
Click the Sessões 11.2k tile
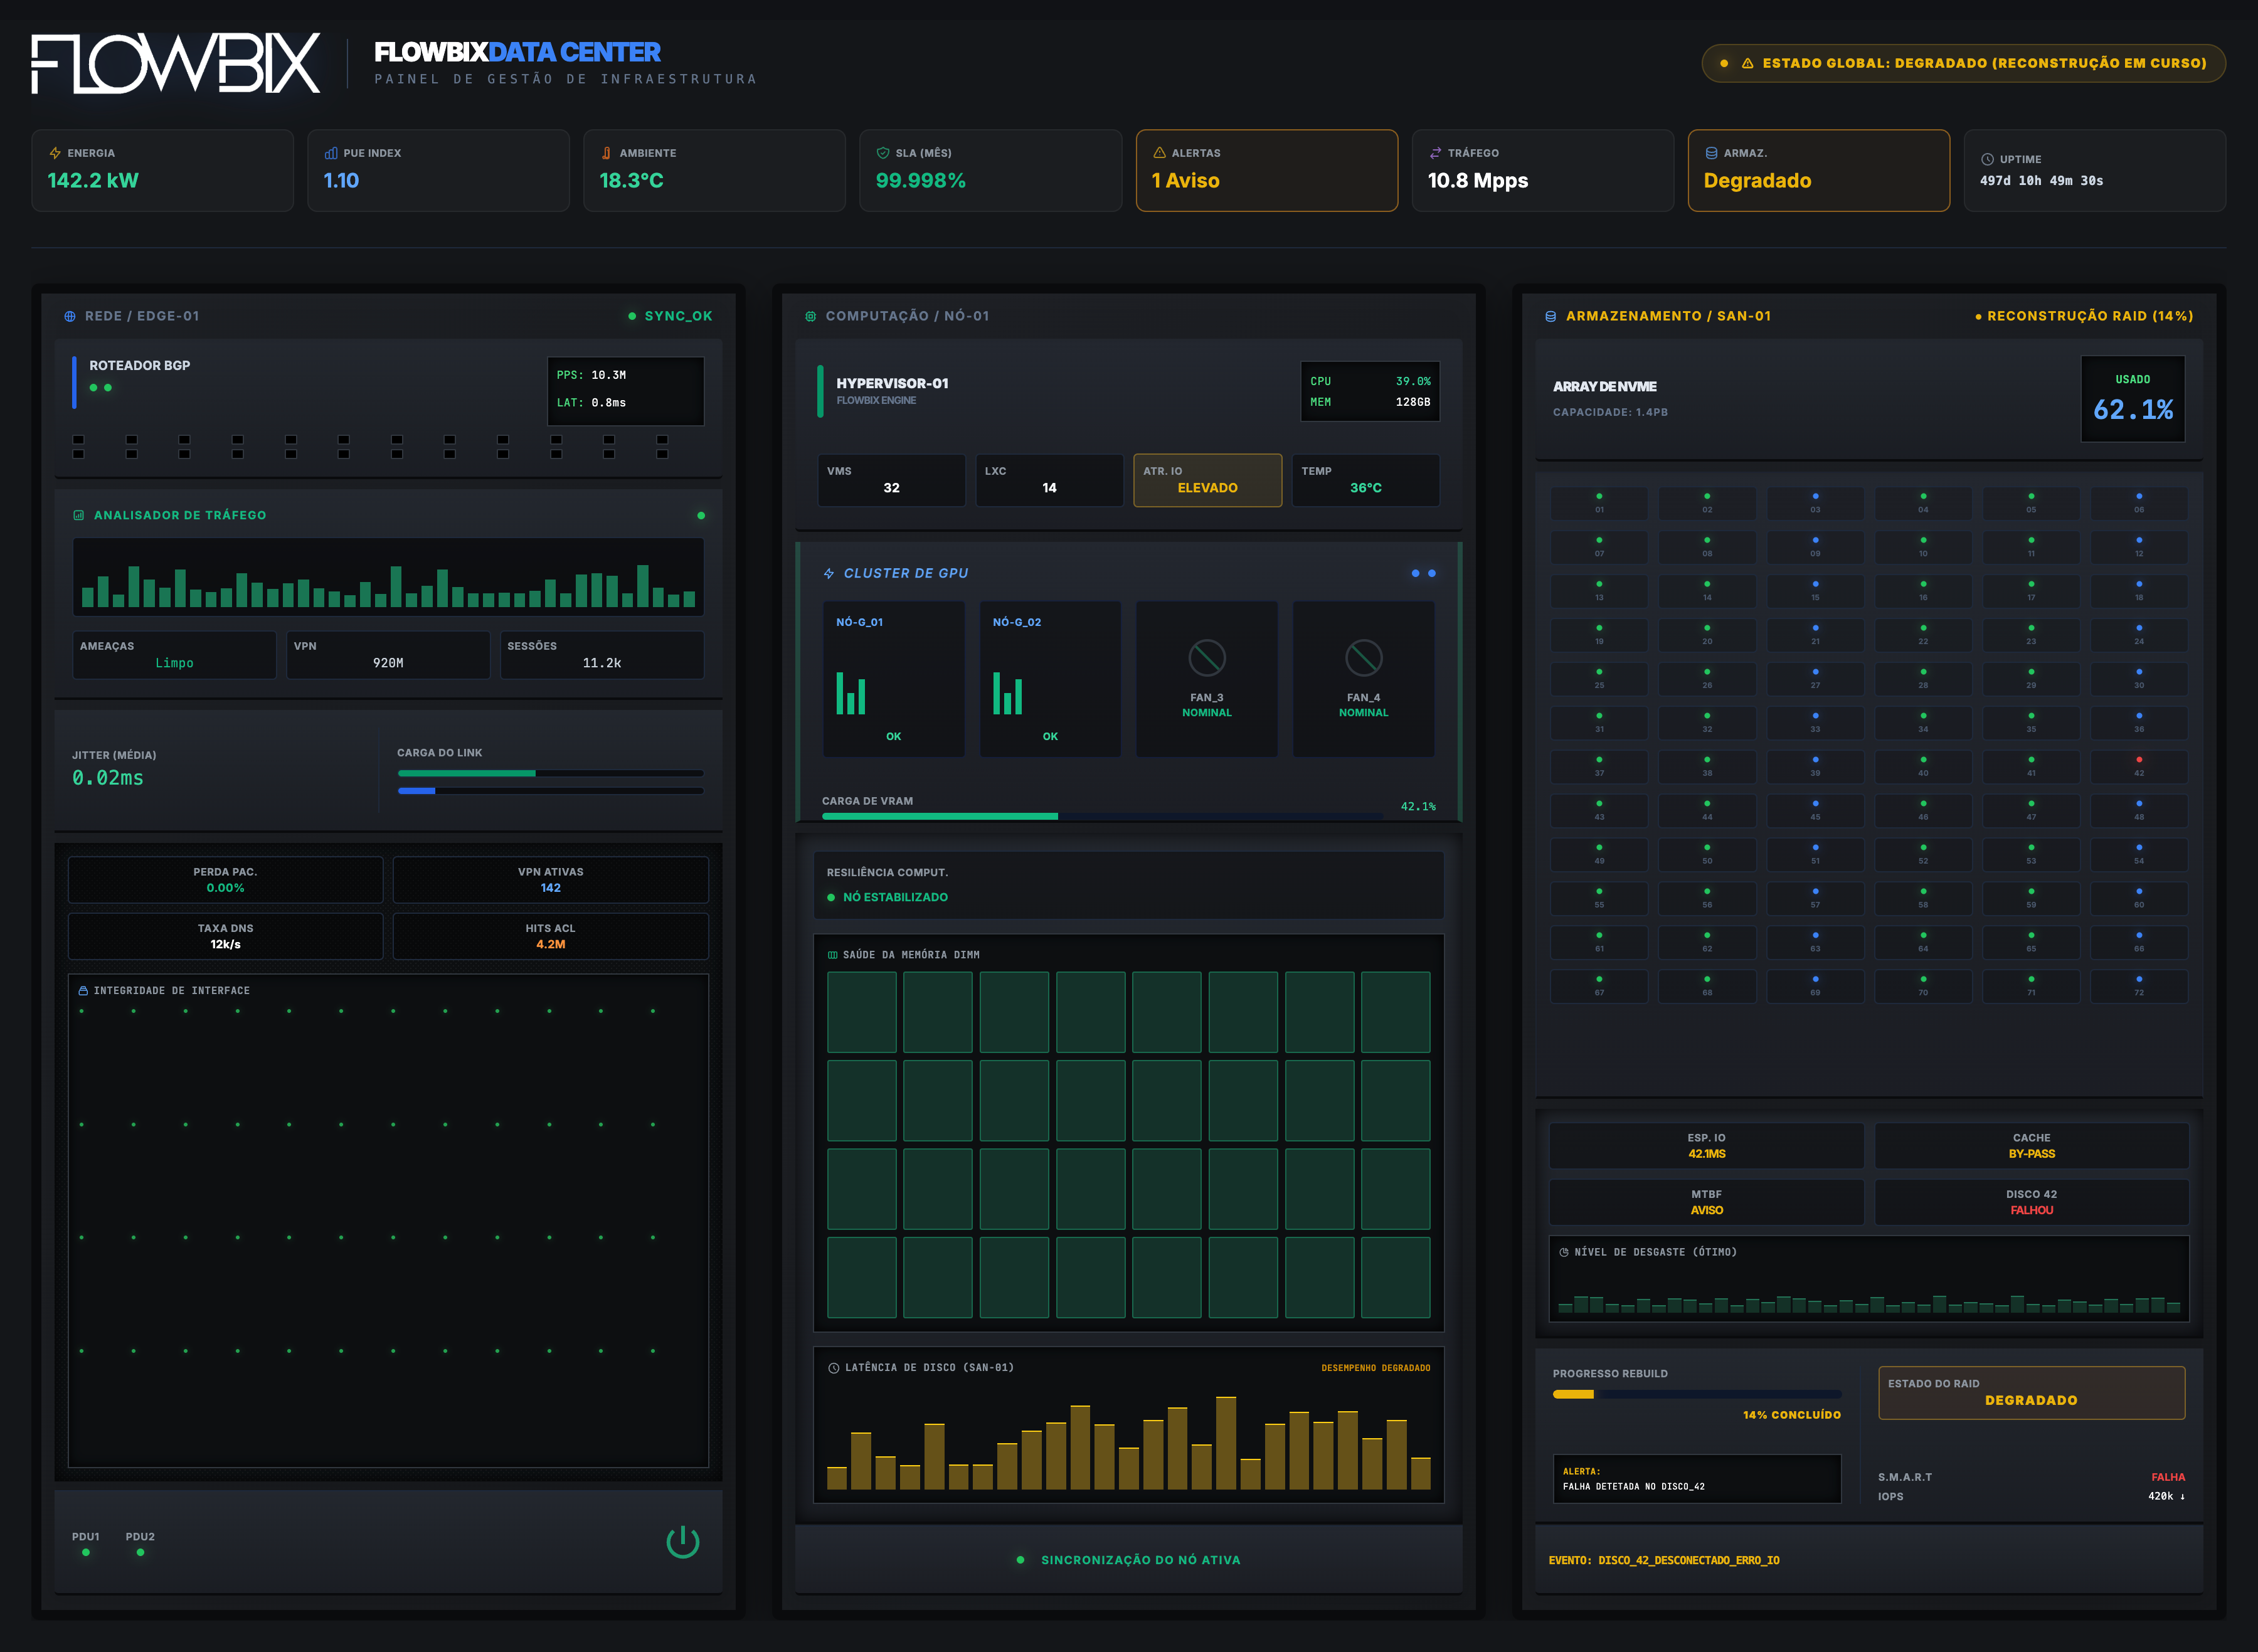point(601,655)
